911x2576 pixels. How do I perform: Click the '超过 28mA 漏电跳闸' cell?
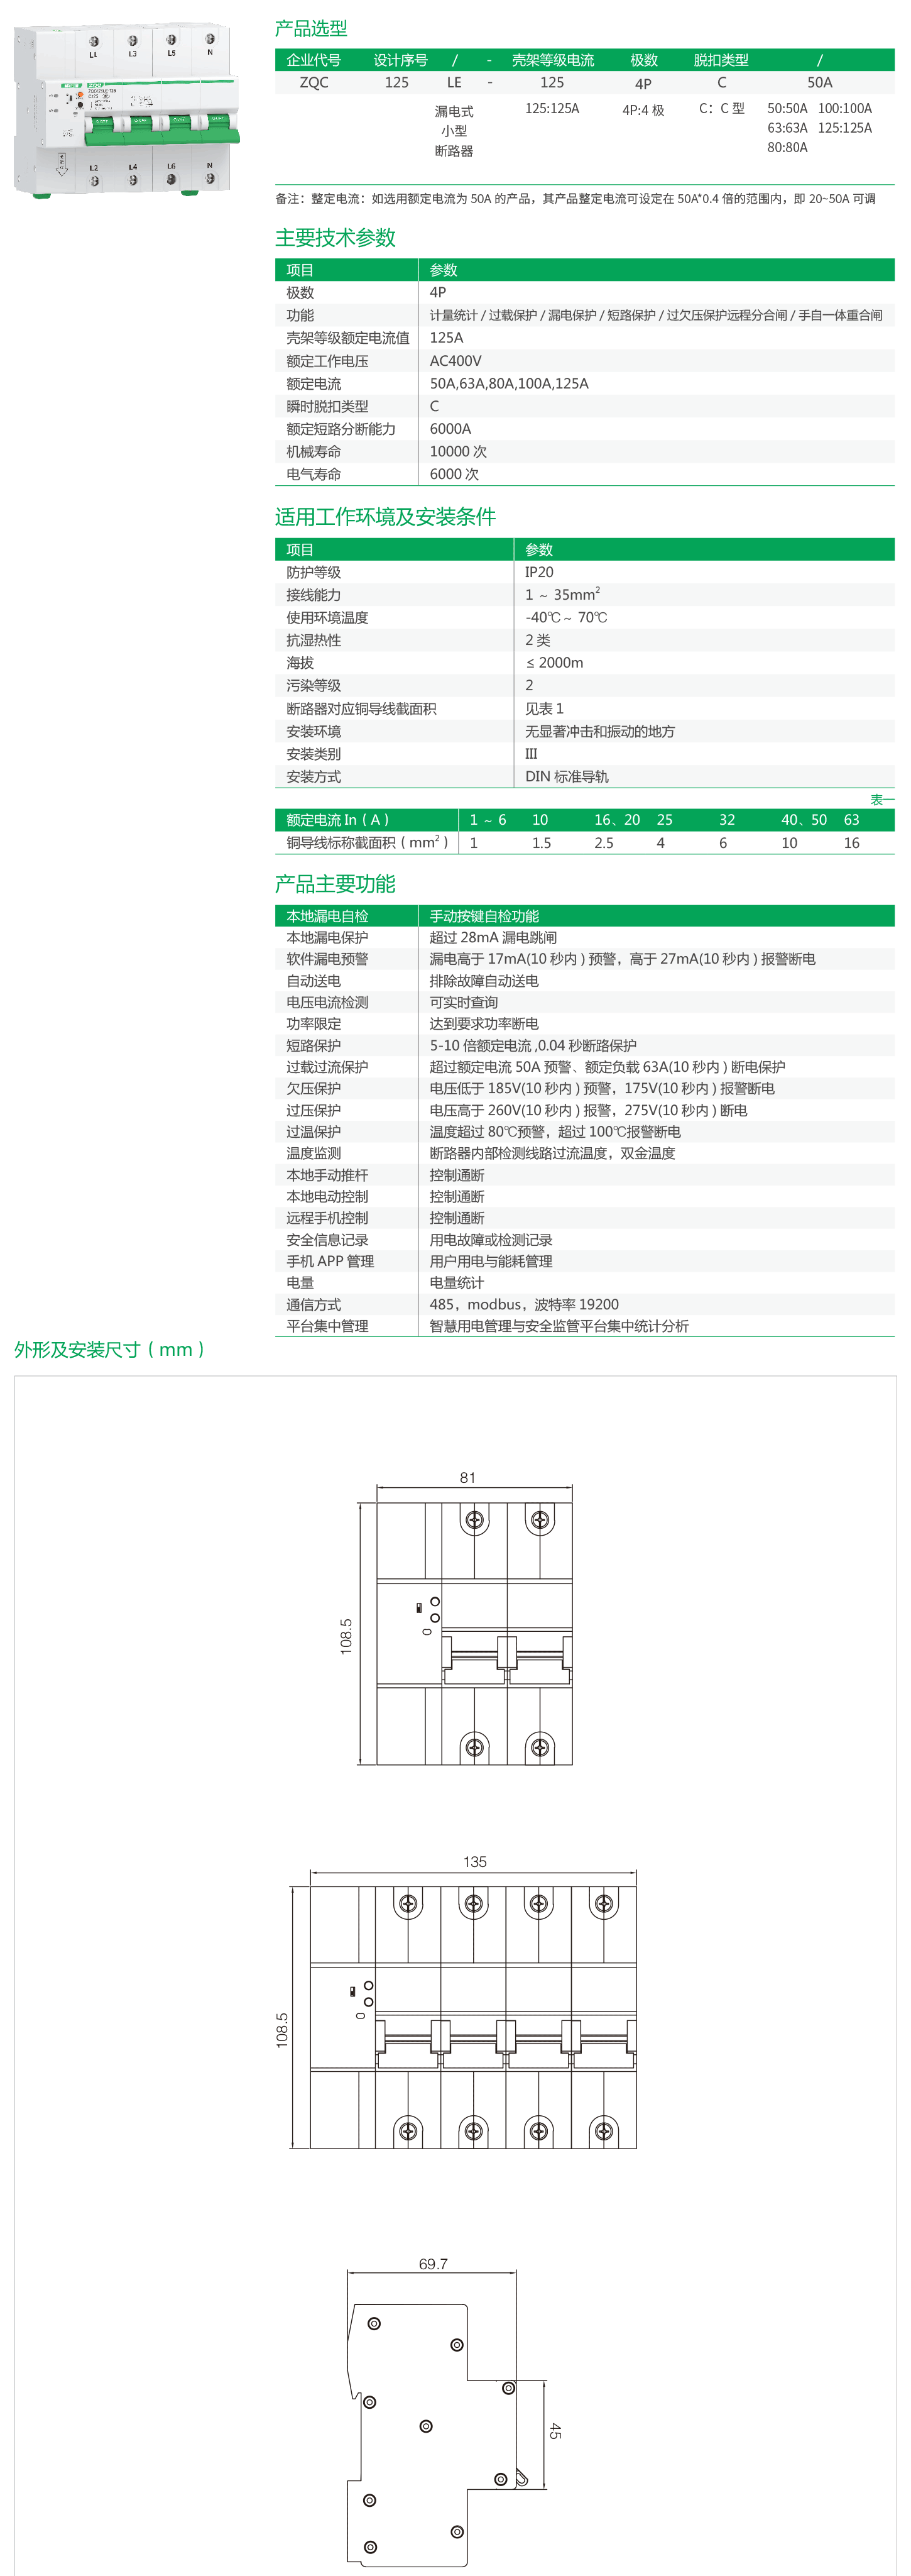coord(493,937)
